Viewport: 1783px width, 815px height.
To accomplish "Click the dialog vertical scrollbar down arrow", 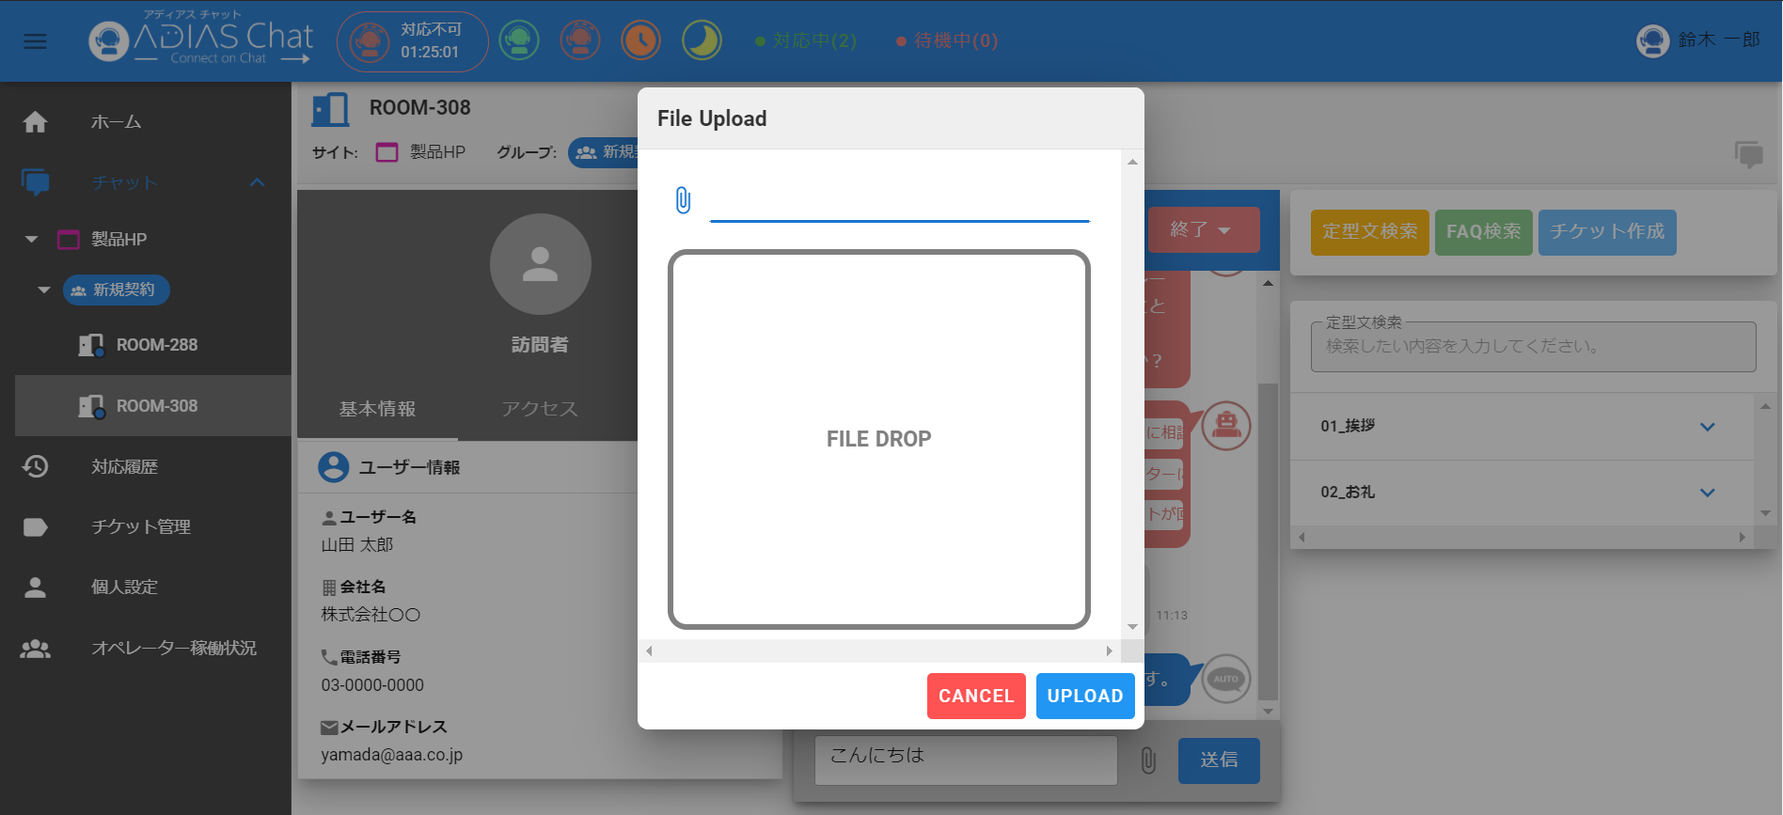I will point(1132,627).
